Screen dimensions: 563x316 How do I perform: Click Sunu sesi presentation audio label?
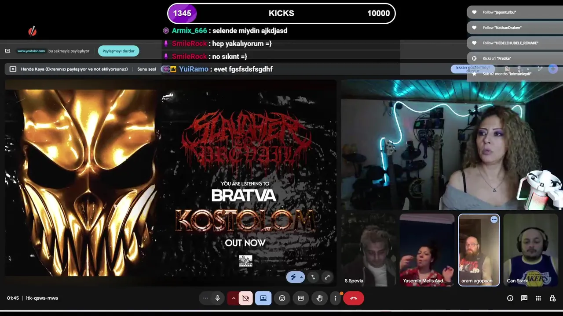tap(146, 69)
